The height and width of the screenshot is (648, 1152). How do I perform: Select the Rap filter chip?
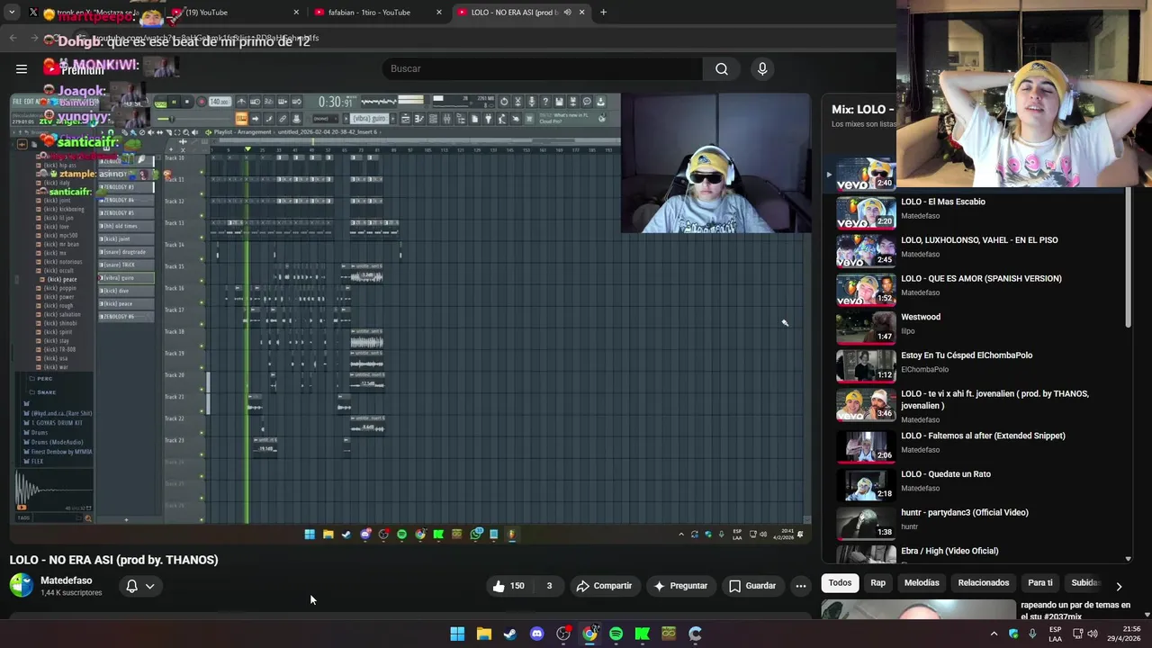(878, 582)
